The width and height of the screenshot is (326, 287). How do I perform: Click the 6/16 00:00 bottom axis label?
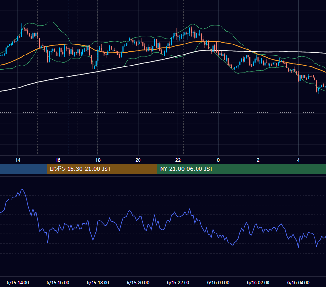[218, 282]
